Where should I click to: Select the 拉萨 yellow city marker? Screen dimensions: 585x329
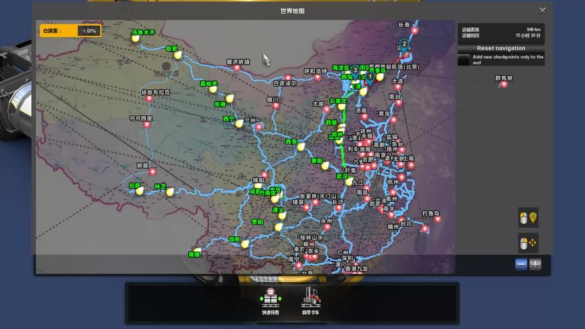click(x=140, y=192)
